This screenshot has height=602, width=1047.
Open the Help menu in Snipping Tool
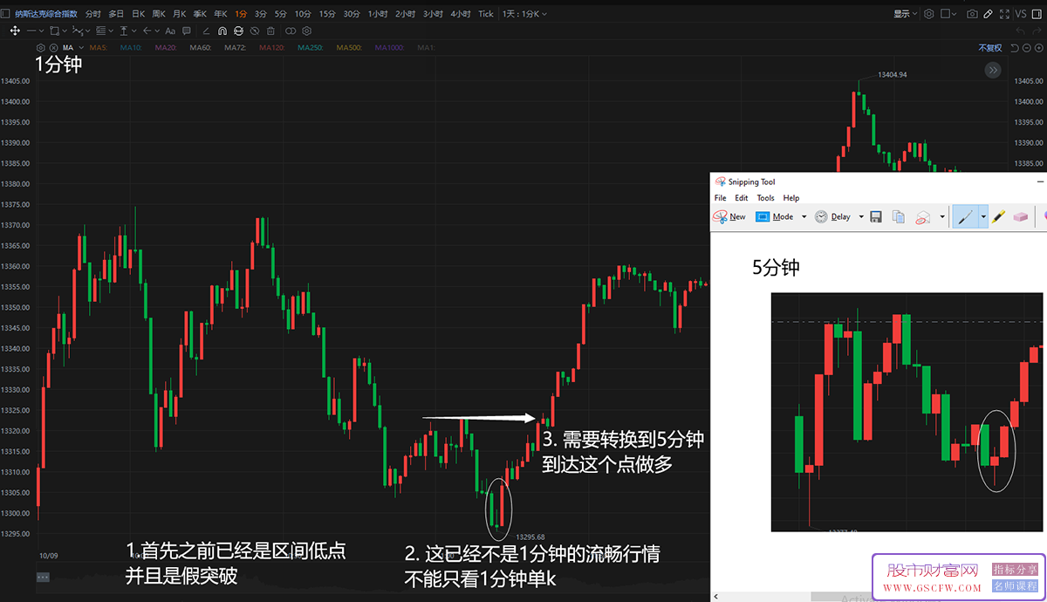[x=791, y=198]
